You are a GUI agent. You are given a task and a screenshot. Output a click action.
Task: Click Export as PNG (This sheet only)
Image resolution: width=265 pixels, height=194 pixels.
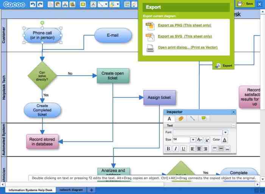pos(184,25)
